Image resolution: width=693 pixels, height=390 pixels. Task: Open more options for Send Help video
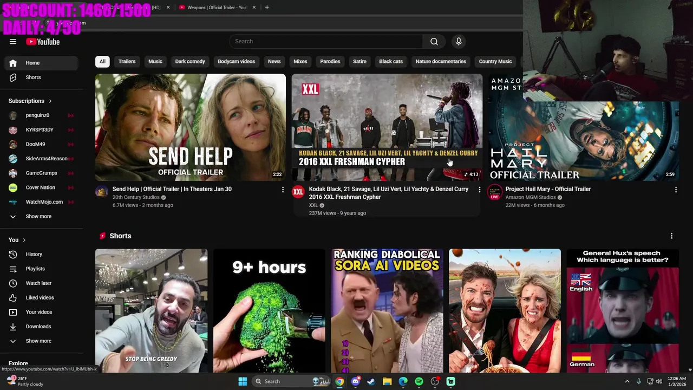pos(283,190)
